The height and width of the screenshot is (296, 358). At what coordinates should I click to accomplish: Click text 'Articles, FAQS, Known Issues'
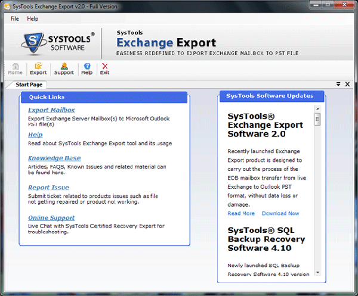65,167
